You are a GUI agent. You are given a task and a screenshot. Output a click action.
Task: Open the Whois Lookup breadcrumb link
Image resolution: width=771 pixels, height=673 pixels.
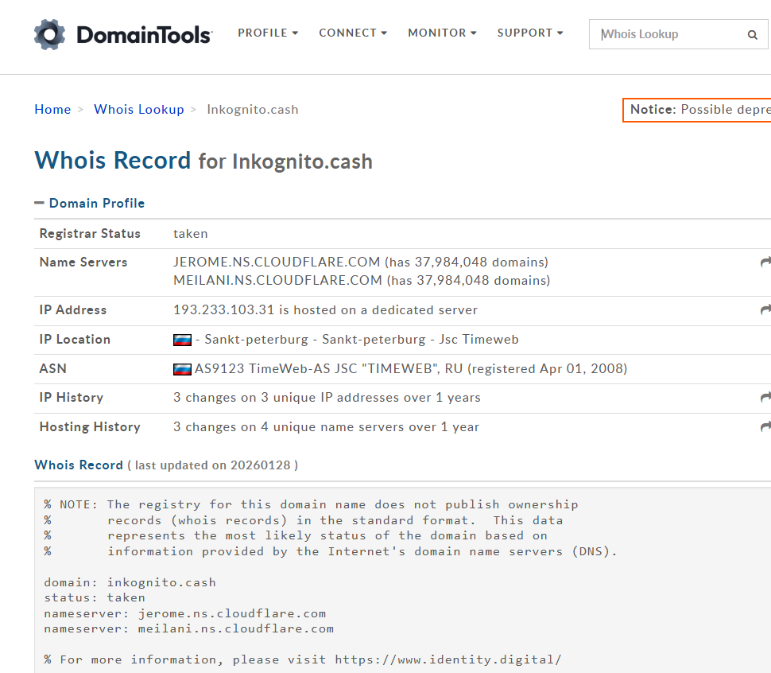(x=138, y=109)
